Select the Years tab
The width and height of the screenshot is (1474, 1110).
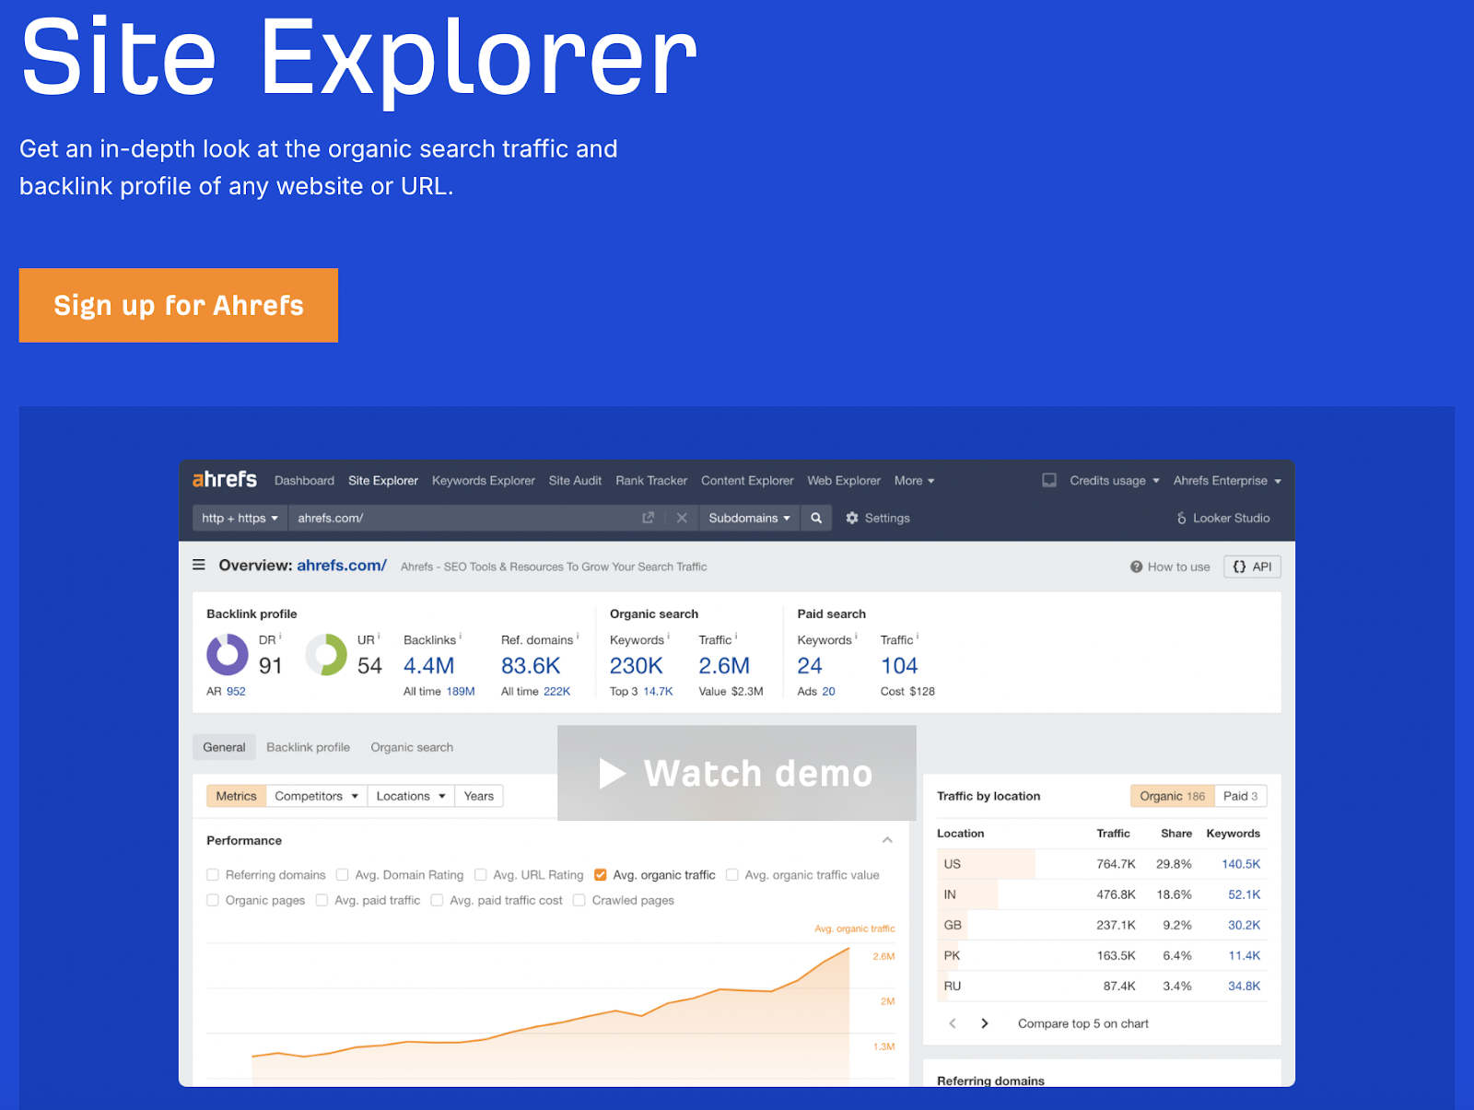click(x=479, y=796)
